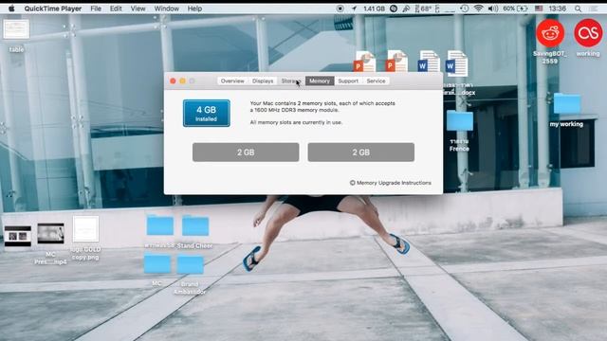Screen dimensions: 607x341
Task: Switch to the Overview tab
Action: click(232, 81)
